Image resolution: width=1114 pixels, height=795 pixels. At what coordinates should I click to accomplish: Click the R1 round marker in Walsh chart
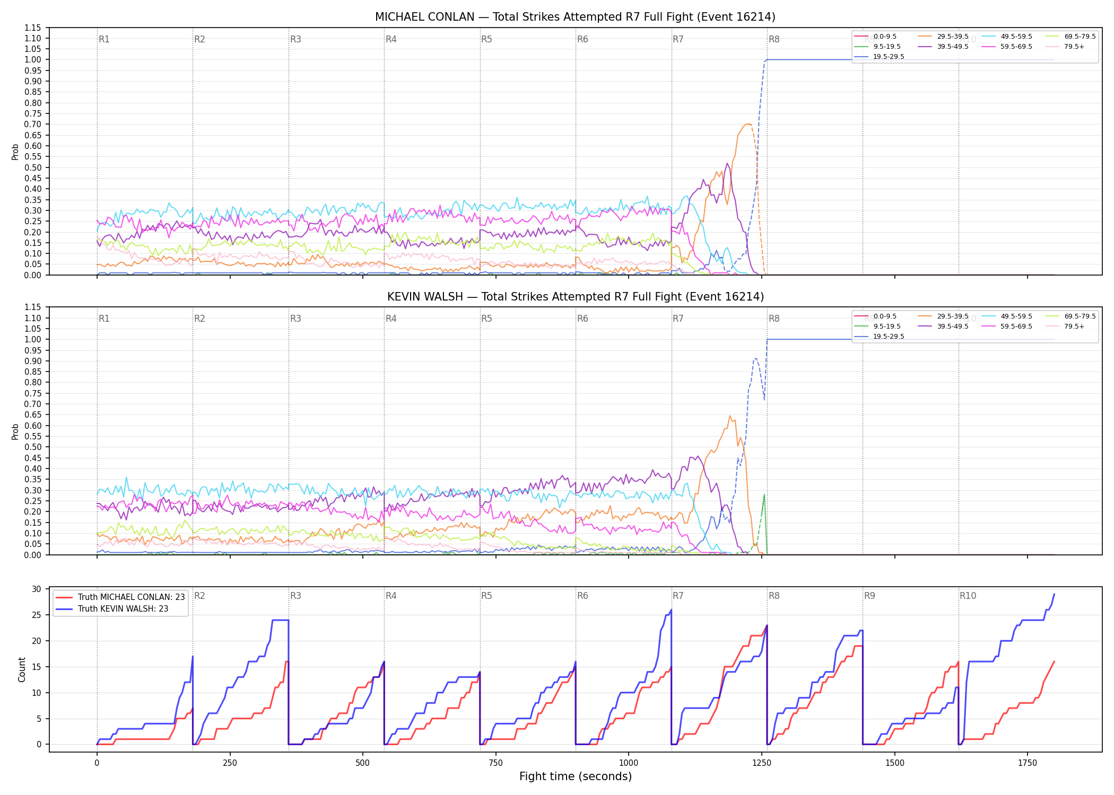104,319
